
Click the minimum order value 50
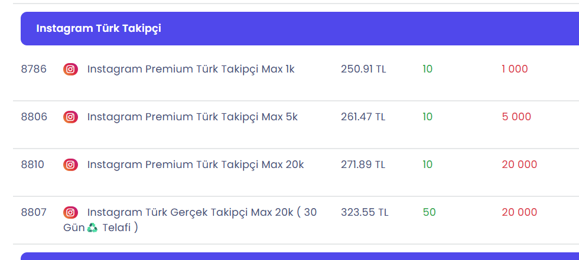pos(429,212)
